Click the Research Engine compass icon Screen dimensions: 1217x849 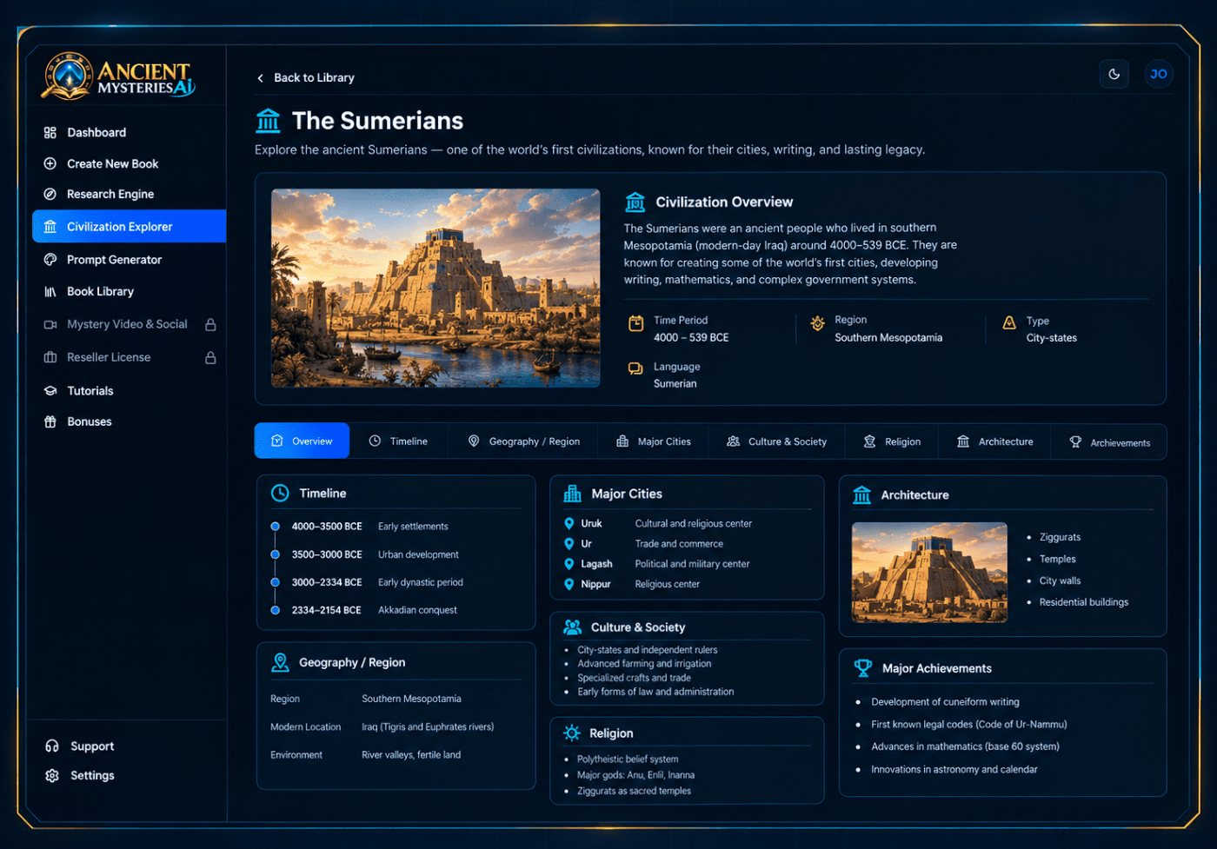click(50, 195)
